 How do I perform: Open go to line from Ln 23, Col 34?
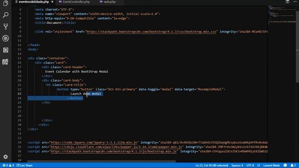(x=212, y=165)
